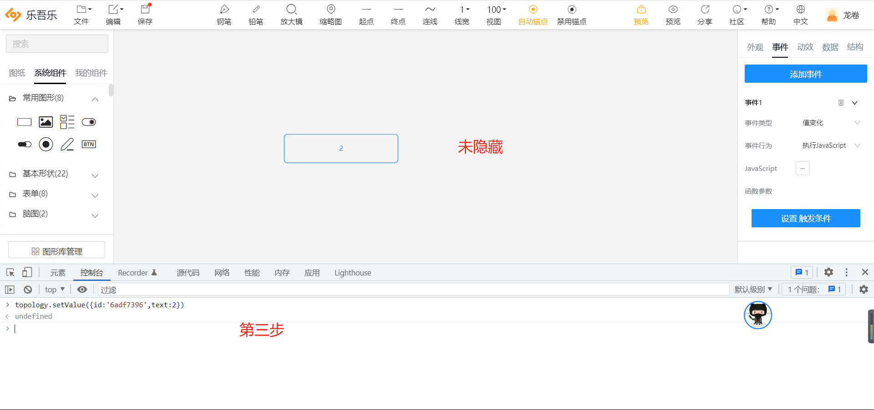The width and height of the screenshot is (874, 410).
Task: Activate the 放大镜 magnifier tool
Action: point(291,14)
